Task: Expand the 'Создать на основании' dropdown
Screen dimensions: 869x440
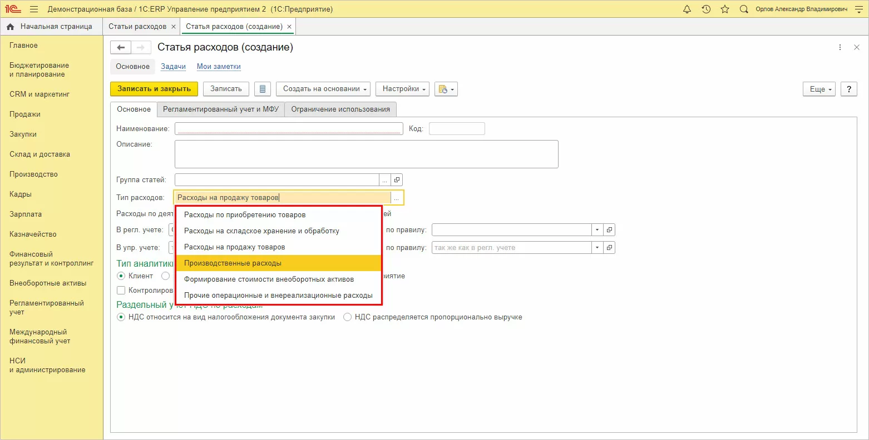Action: pos(323,89)
